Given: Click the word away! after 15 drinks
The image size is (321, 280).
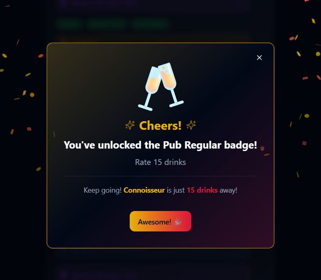Looking at the screenshot, I should pos(228,190).
